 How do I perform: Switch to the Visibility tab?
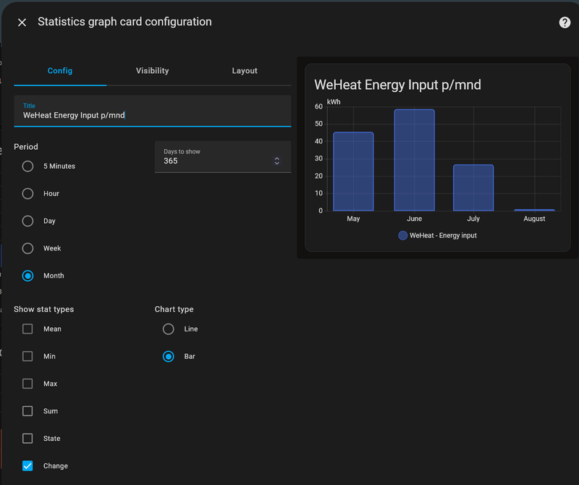(x=152, y=71)
